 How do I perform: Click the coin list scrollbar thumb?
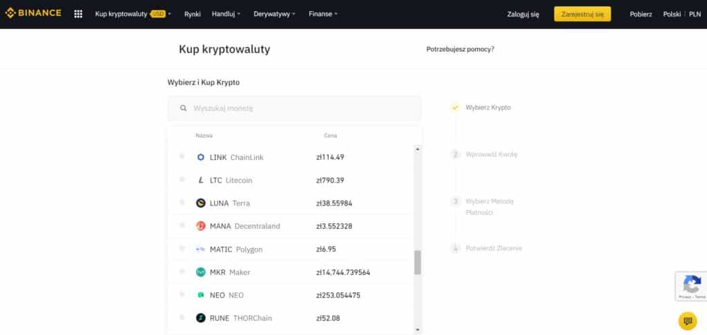(x=418, y=263)
